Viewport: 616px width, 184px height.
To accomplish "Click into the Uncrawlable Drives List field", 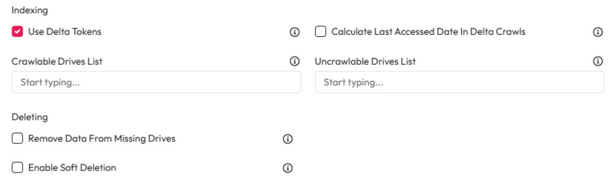I will click(459, 82).
